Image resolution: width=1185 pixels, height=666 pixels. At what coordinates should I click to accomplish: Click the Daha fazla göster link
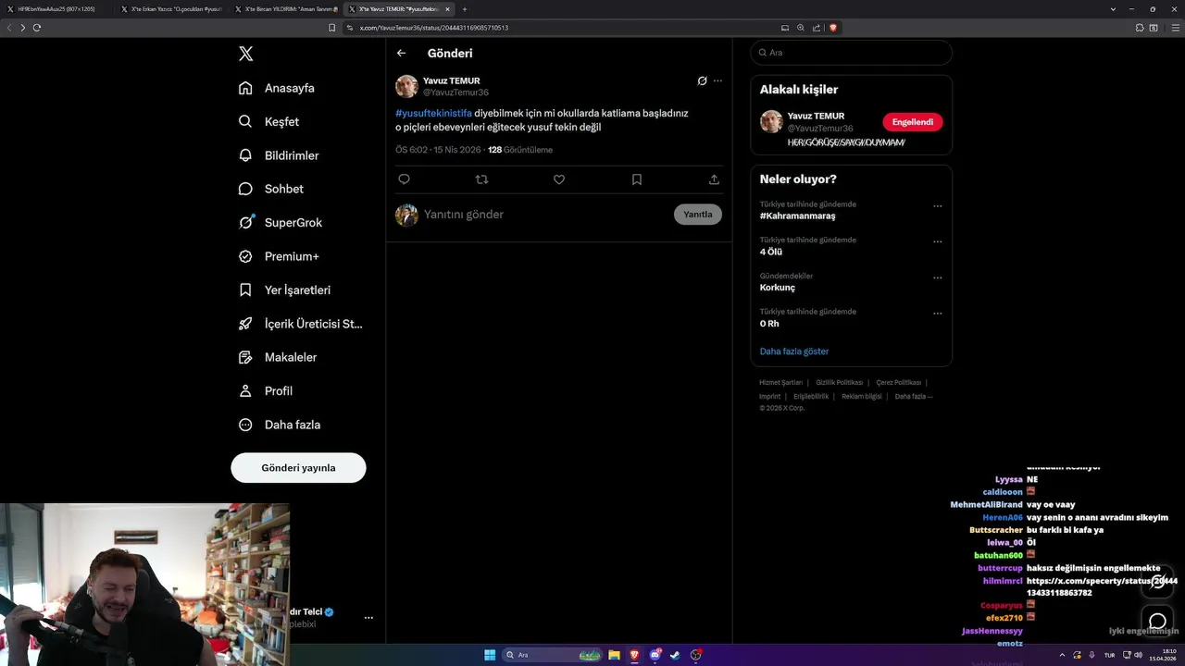click(794, 351)
